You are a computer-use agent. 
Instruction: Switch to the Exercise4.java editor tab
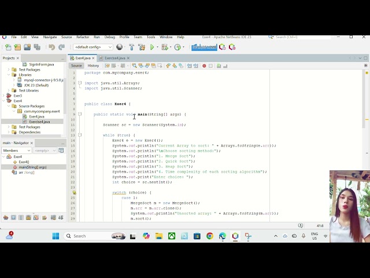click(x=114, y=58)
